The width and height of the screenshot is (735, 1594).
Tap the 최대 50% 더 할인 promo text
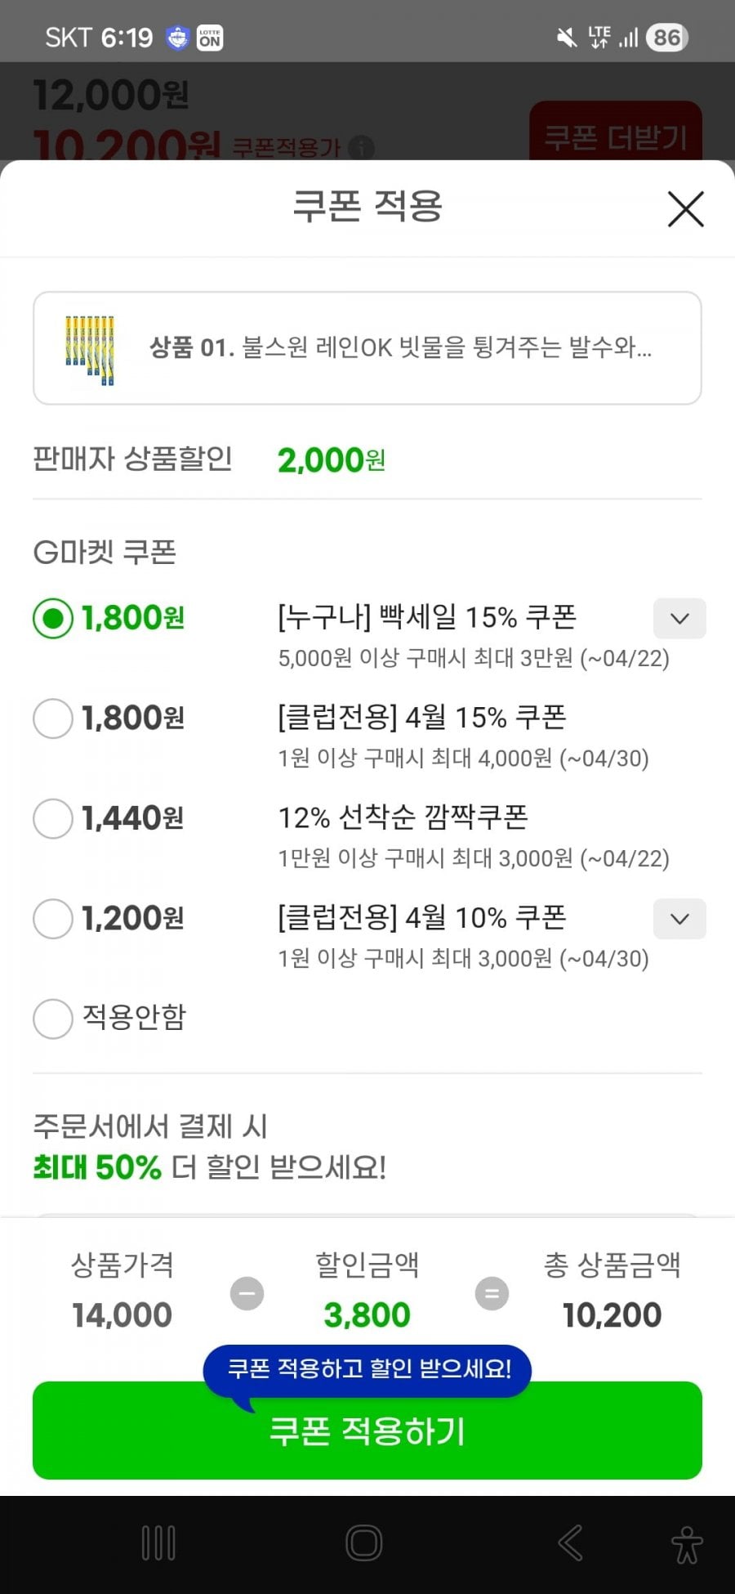click(209, 1166)
